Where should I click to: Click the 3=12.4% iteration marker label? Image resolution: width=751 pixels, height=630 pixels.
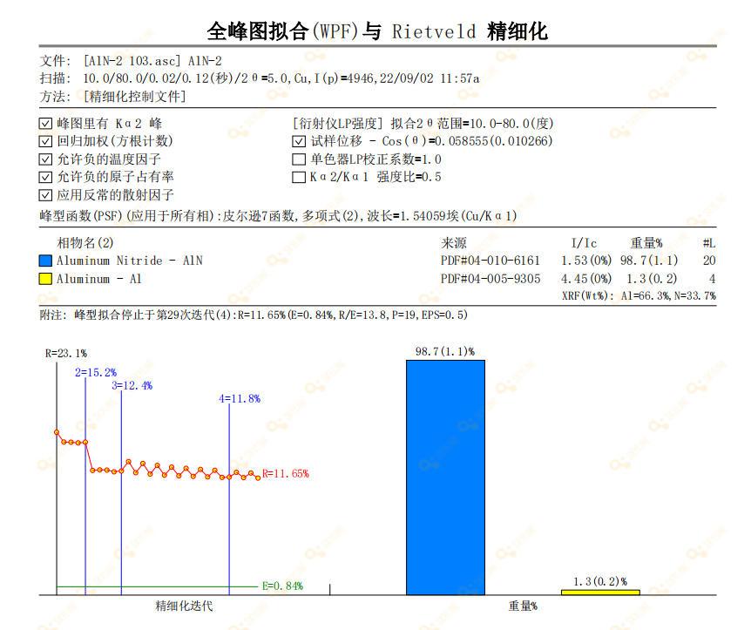(x=132, y=386)
